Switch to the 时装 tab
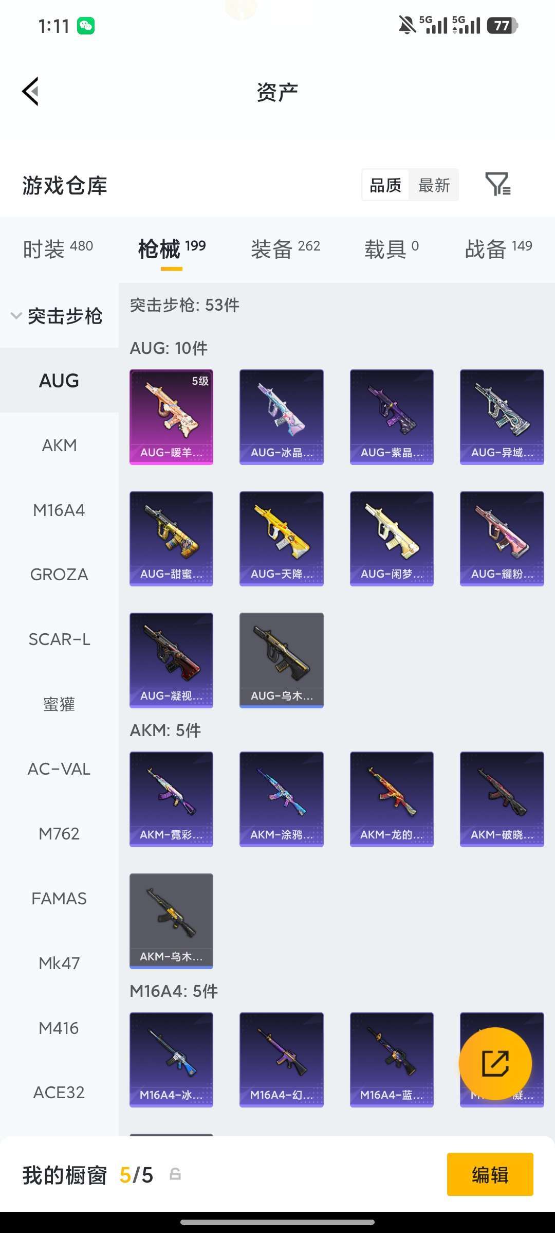This screenshot has height=1233, width=555. click(58, 249)
